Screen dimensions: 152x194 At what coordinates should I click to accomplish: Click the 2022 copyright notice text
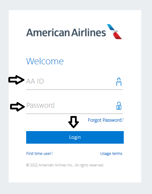pyautogui.click(x=65, y=165)
